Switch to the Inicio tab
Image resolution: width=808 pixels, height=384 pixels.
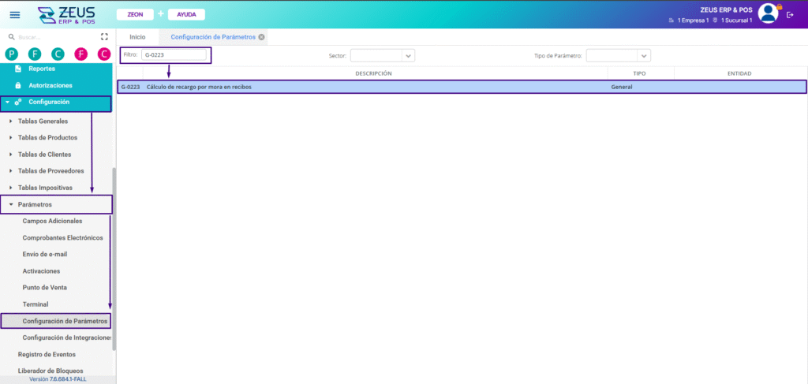coord(137,37)
